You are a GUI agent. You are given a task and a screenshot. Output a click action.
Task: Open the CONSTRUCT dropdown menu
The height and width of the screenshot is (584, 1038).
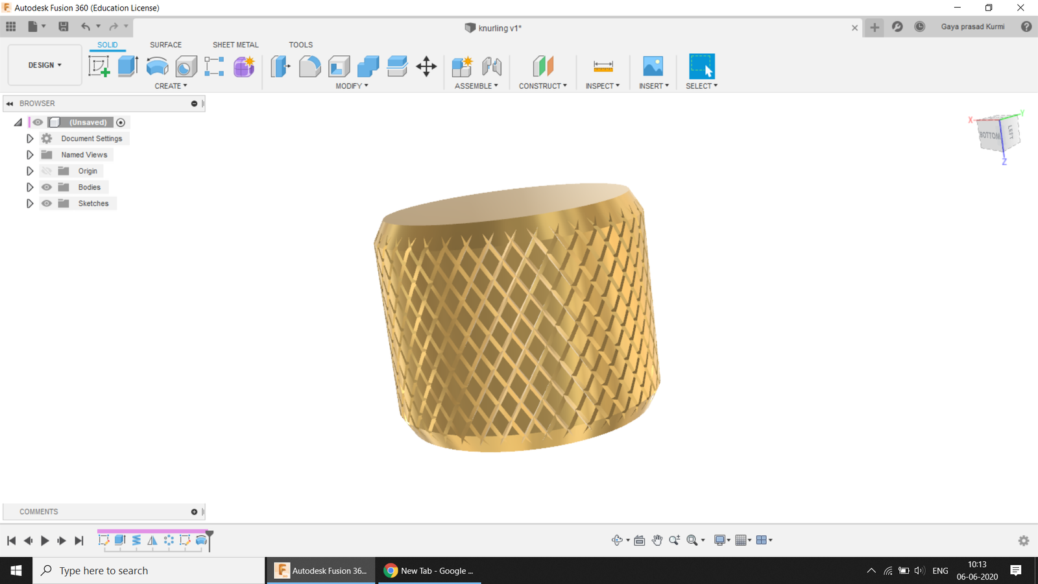(x=543, y=86)
